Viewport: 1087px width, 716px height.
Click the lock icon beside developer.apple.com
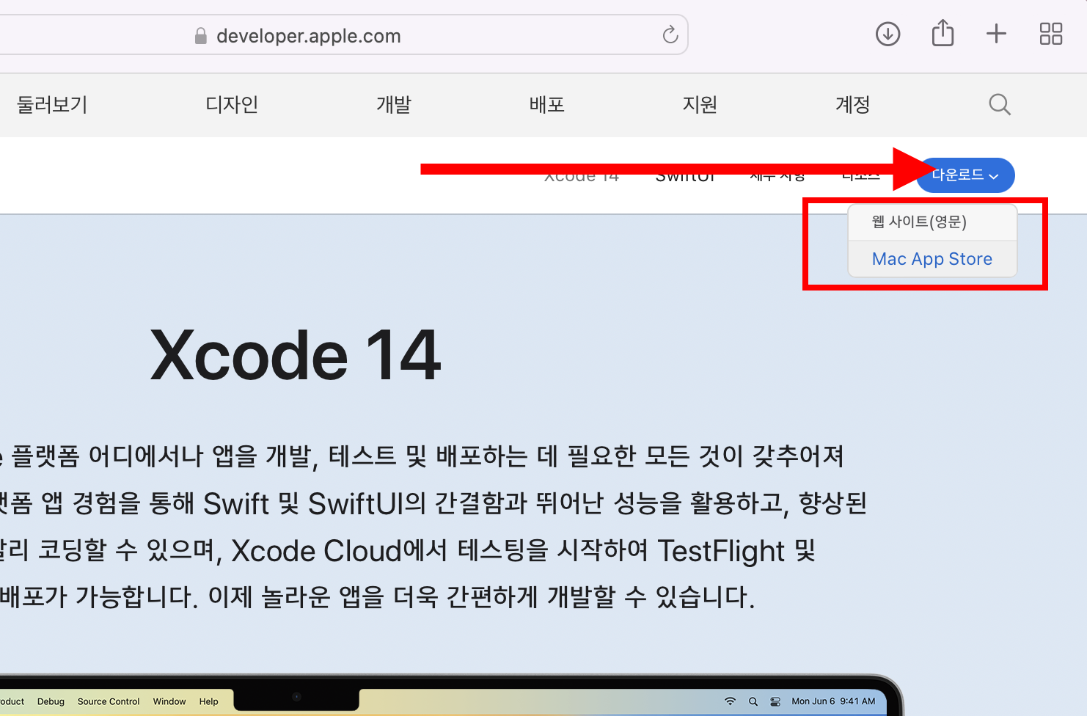[x=200, y=36]
